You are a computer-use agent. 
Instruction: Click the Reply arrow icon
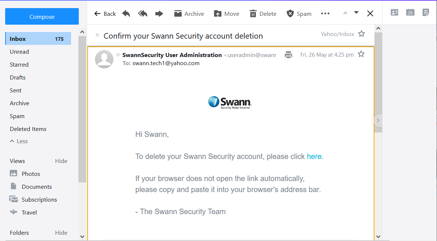tap(126, 14)
